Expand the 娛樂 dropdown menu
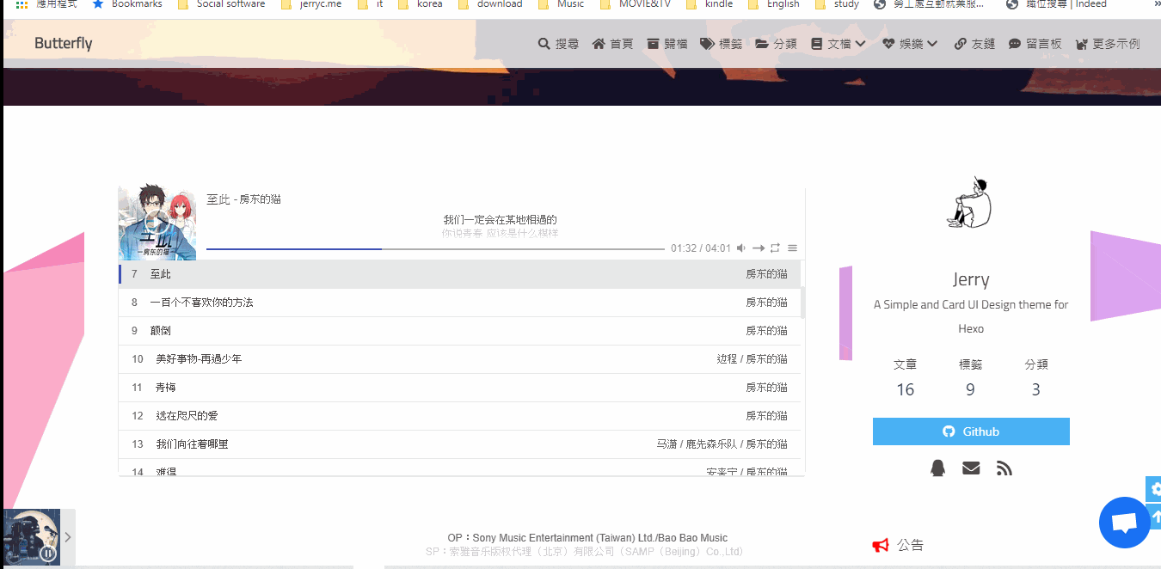The image size is (1161, 569). [910, 44]
